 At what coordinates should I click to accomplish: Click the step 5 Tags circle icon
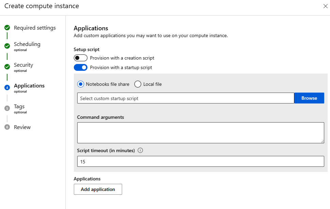tap(7, 108)
